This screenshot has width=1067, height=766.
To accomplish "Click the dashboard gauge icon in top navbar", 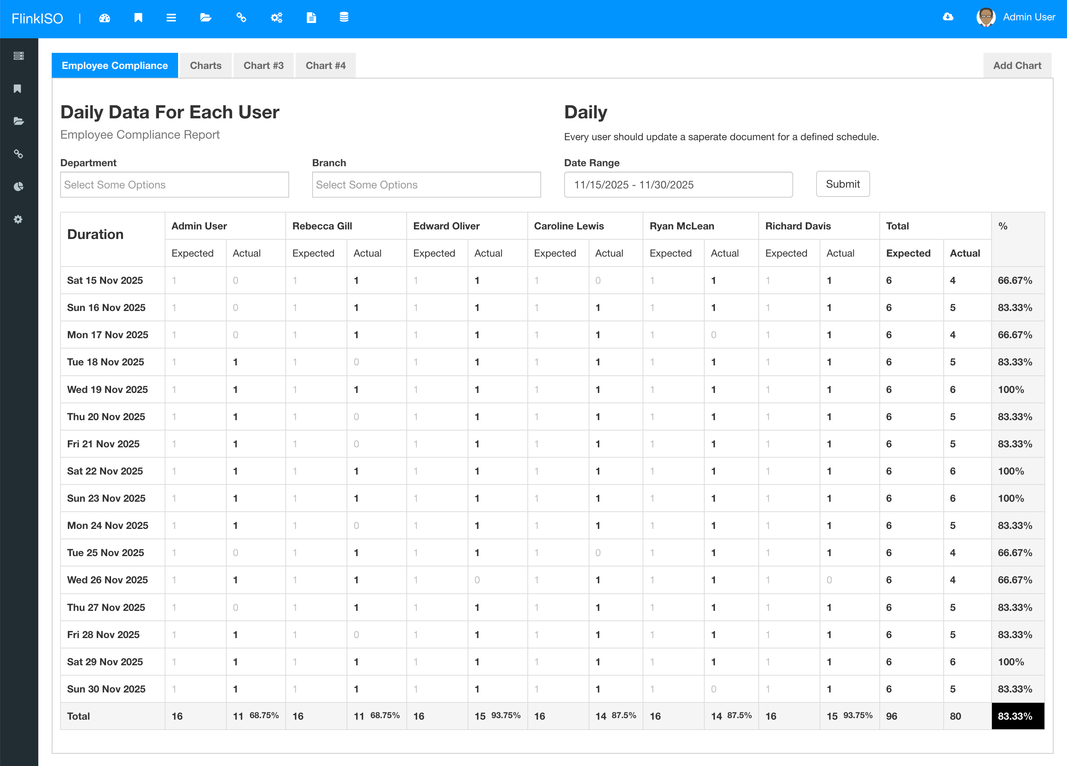I will (x=105, y=18).
